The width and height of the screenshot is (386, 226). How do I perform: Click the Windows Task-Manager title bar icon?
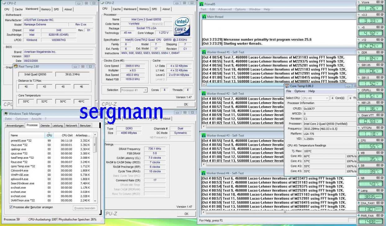click(6, 114)
